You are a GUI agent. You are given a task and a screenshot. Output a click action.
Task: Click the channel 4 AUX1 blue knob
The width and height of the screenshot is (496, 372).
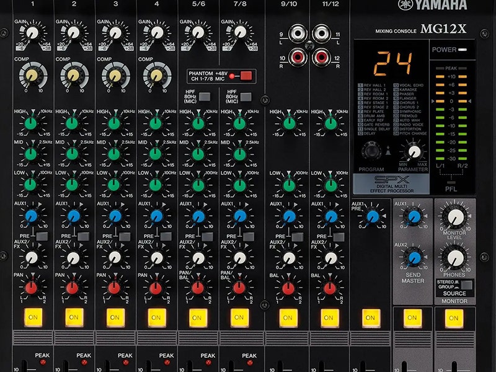[156, 216]
